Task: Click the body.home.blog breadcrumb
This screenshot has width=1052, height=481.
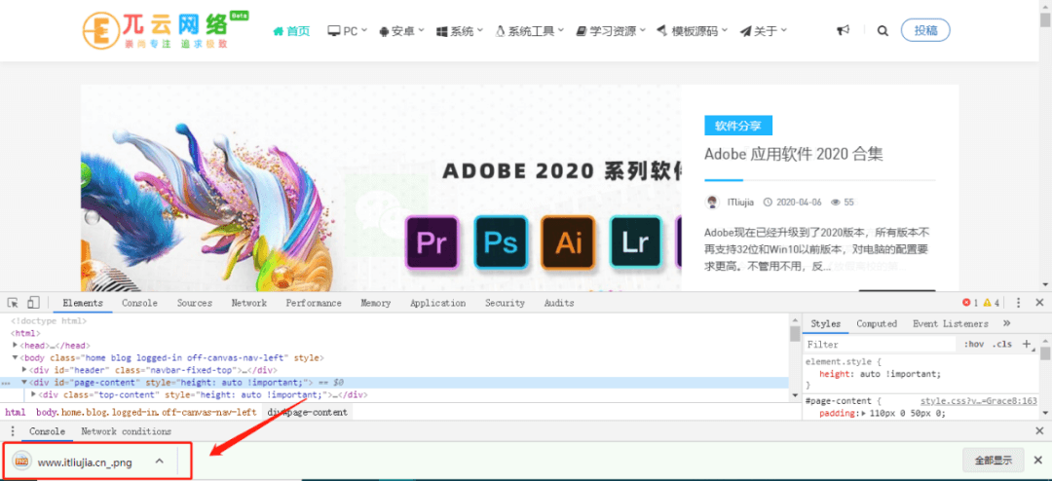Action: tap(146, 412)
